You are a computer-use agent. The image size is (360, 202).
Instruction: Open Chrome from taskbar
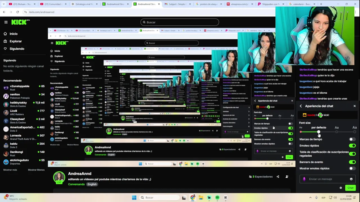click(193, 198)
